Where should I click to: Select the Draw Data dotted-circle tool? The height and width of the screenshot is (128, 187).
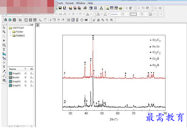click(x=4, y=63)
